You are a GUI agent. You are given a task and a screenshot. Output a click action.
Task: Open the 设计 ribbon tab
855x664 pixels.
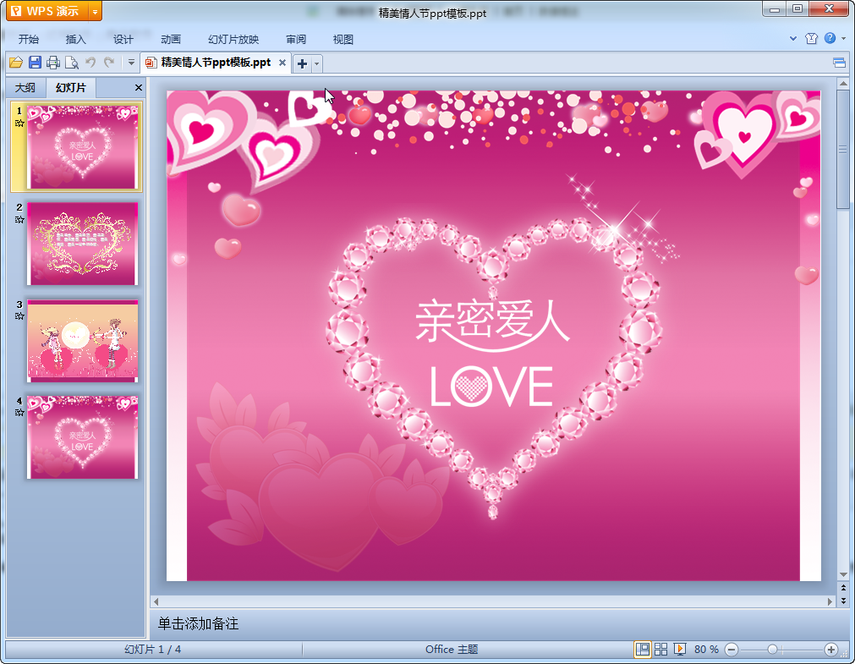pos(123,39)
